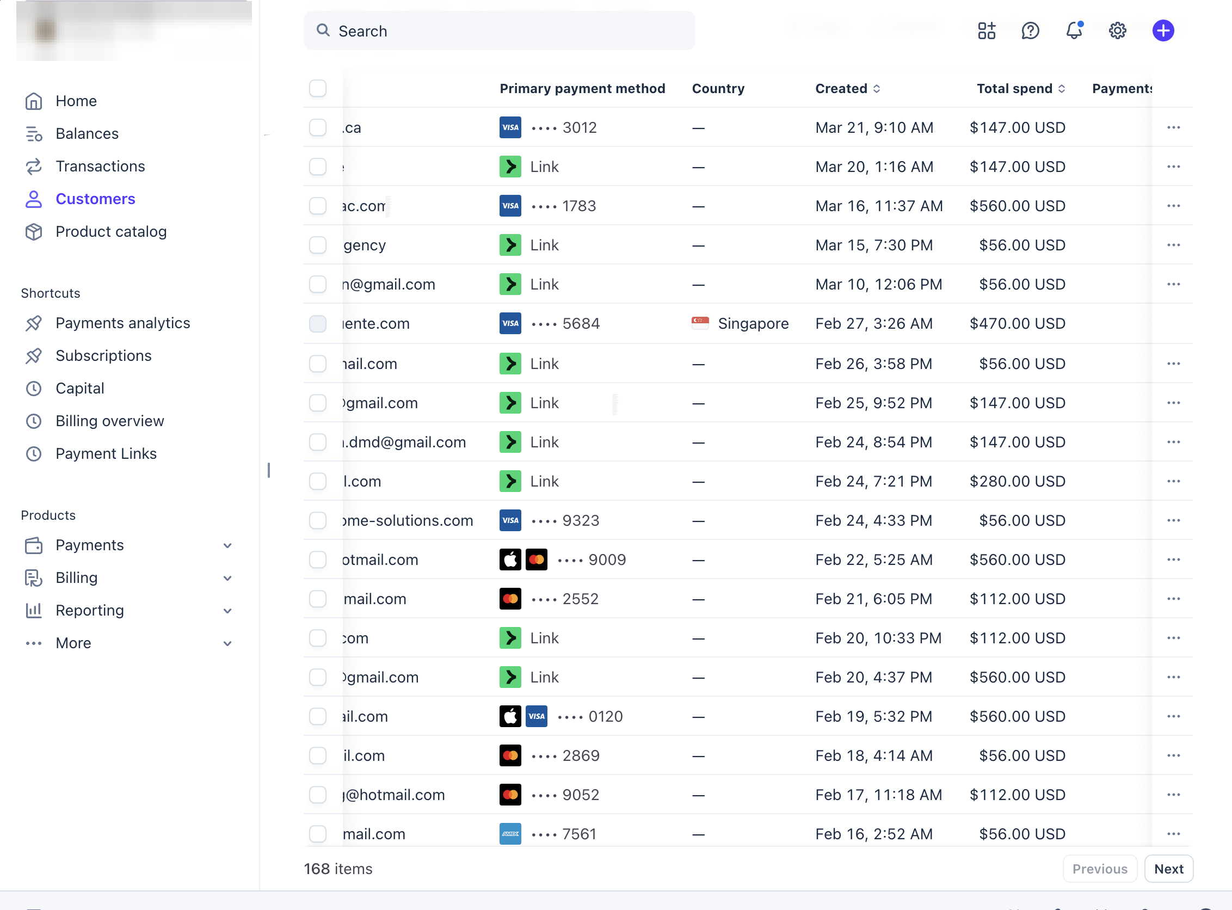The image size is (1232, 910).
Task: Open Billing overview from Shortcuts
Action: (109, 421)
